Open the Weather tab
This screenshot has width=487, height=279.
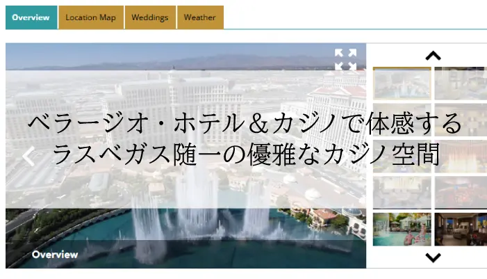coord(200,17)
